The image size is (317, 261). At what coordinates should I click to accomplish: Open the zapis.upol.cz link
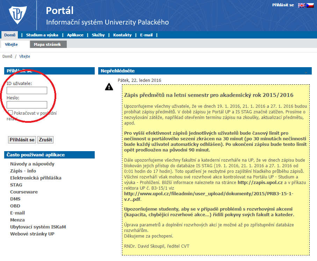coord(260,182)
